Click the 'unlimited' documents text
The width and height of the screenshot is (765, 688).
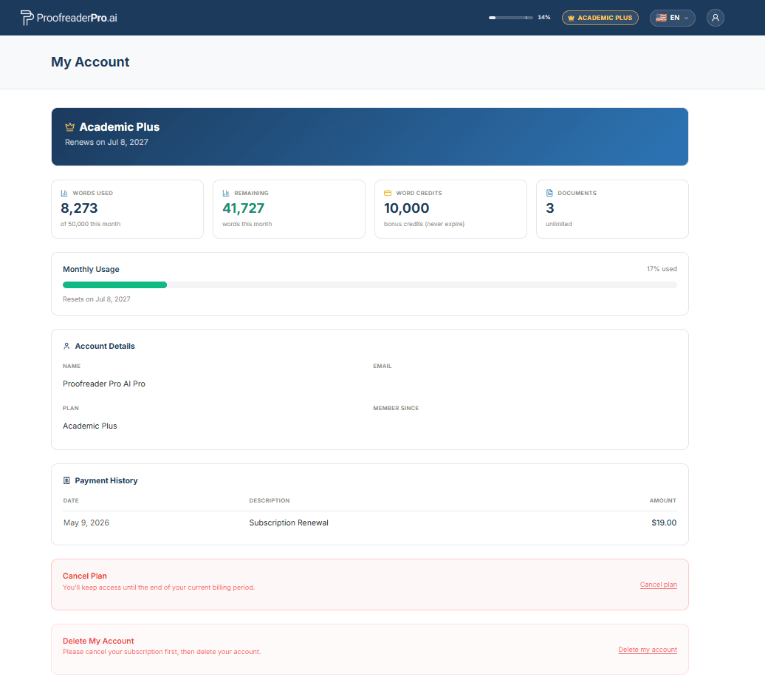[x=559, y=224]
